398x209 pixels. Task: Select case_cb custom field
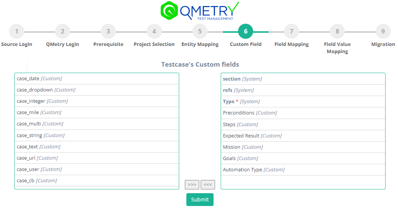click(97, 181)
